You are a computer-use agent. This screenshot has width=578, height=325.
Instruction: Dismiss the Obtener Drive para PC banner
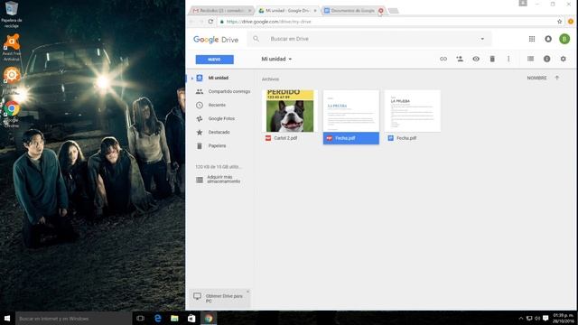pyautogui.click(x=247, y=292)
